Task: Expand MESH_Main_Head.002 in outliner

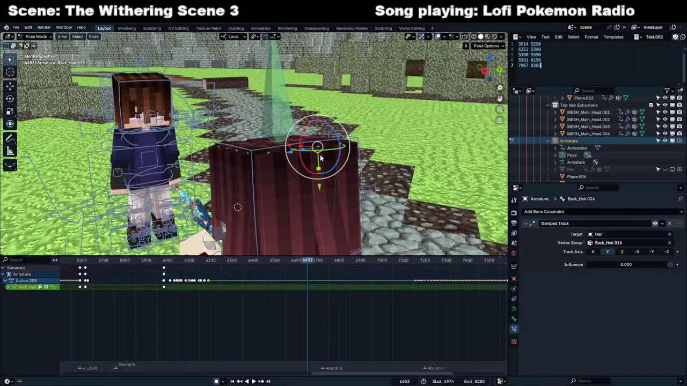Action: pos(555,120)
